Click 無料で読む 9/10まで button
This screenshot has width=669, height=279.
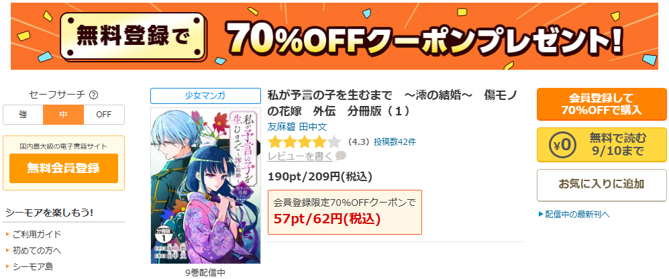pyautogui.click(x=602, y=145)
